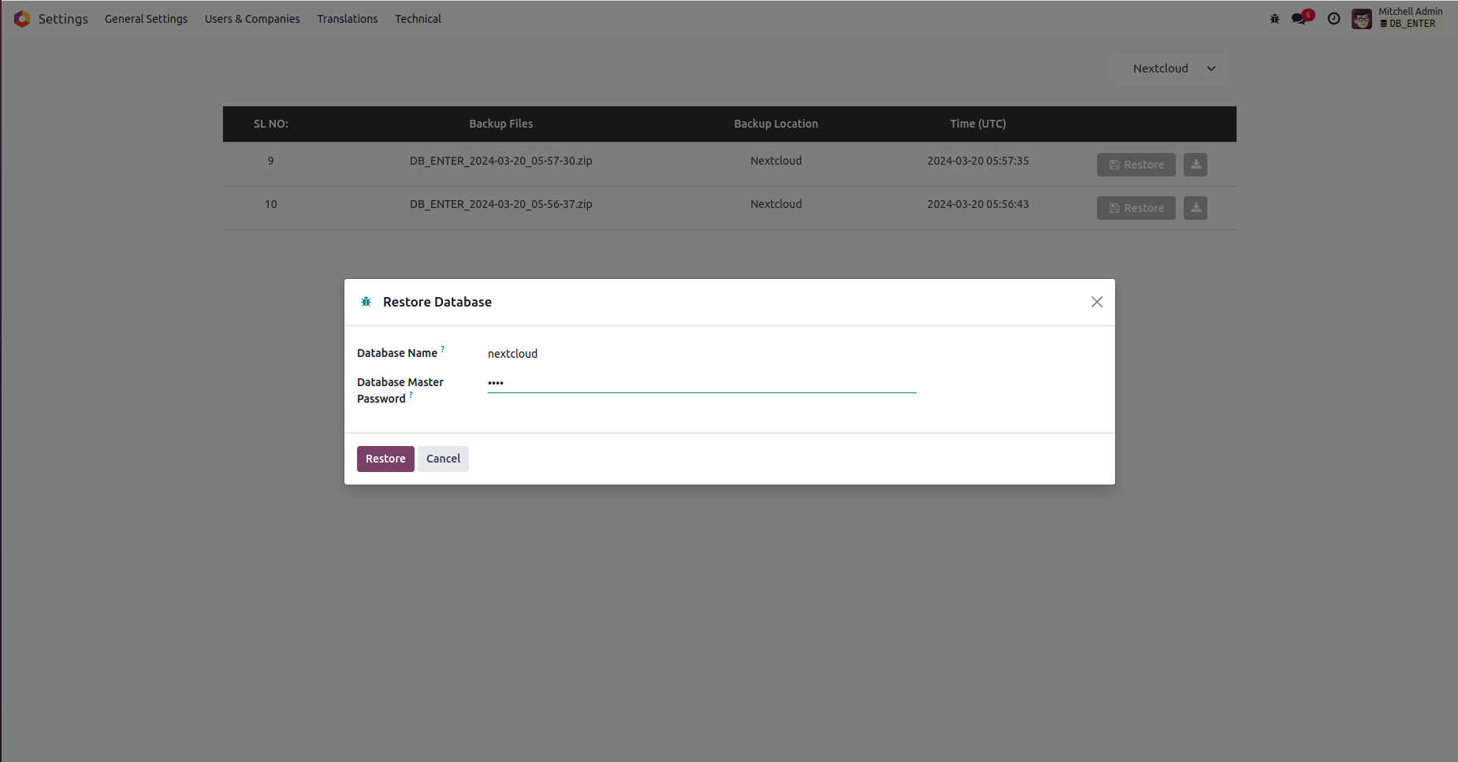
Task: Open the debug bug icon in navbar
Action: 1274,19
